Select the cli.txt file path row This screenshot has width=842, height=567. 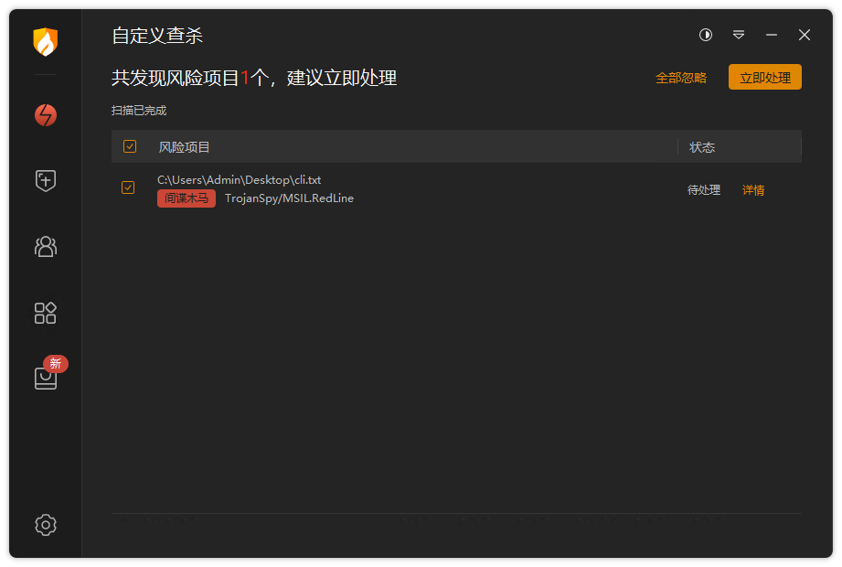pyautogui.click(x=239, y=180)
